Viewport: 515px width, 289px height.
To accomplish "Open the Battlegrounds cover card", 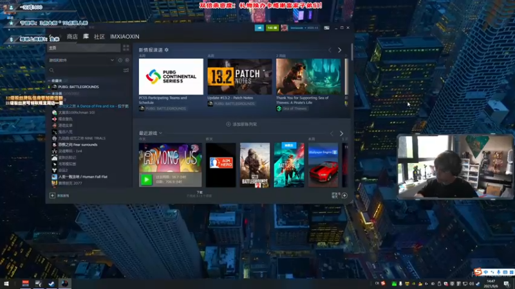I will pyautogui.click(x=255, y=165).
